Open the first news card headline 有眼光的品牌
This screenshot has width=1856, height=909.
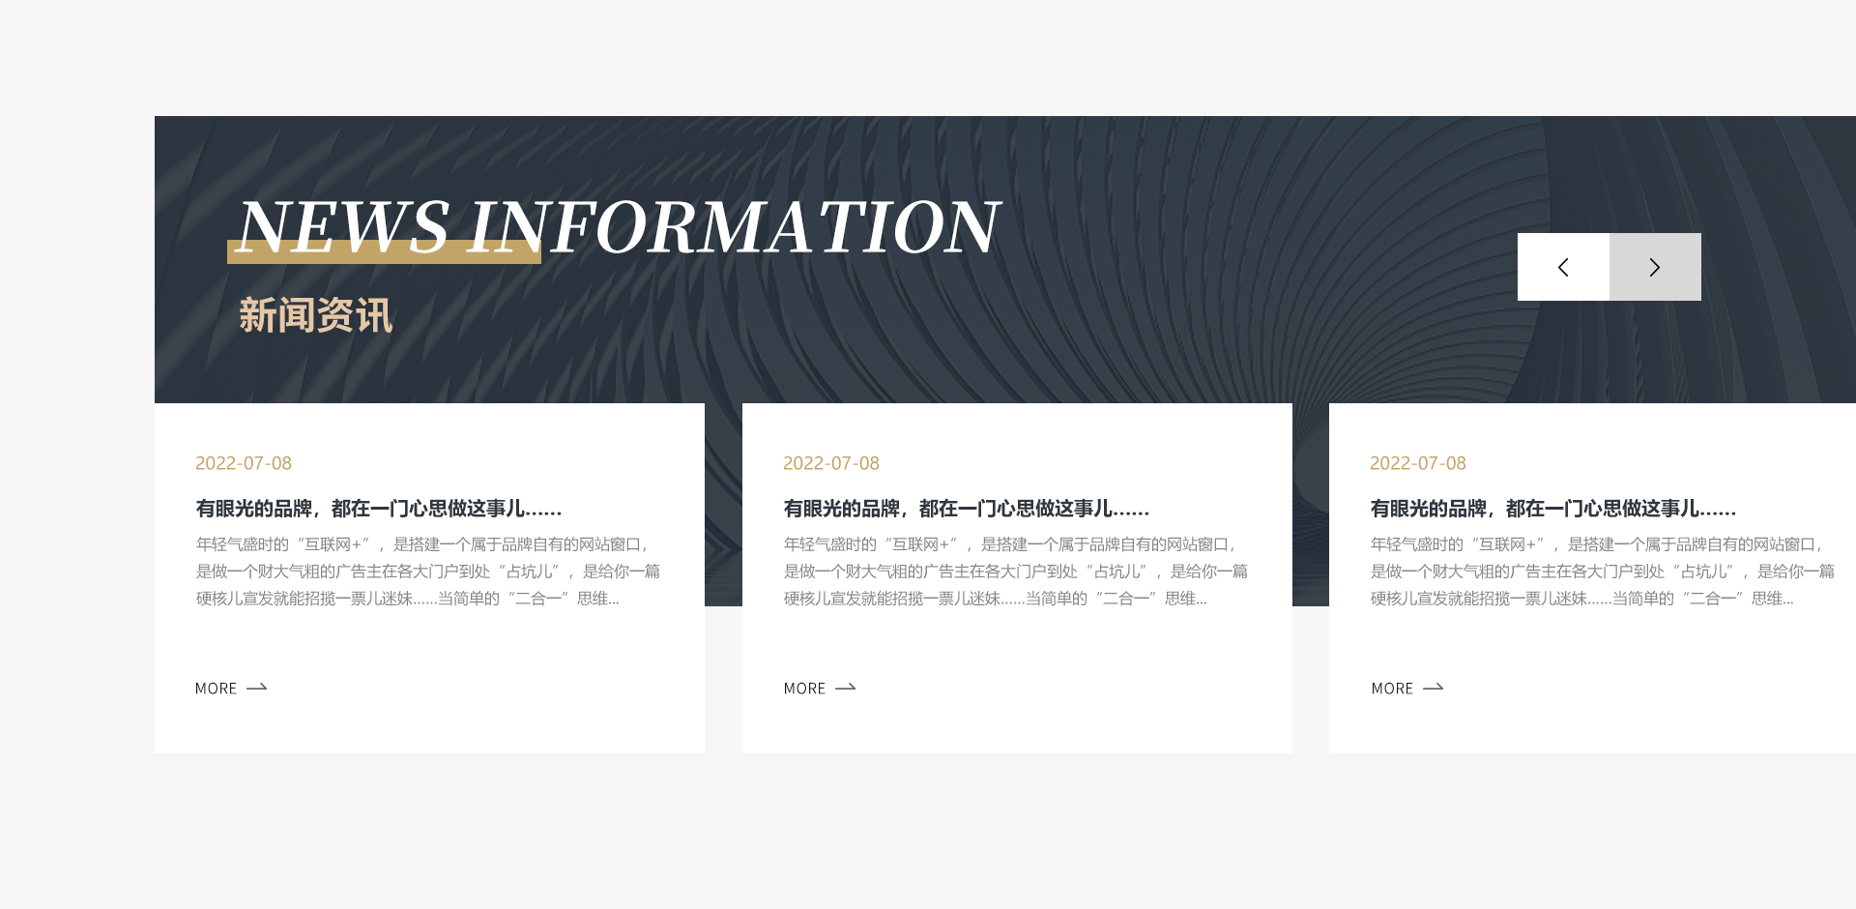tap(378, 509)
